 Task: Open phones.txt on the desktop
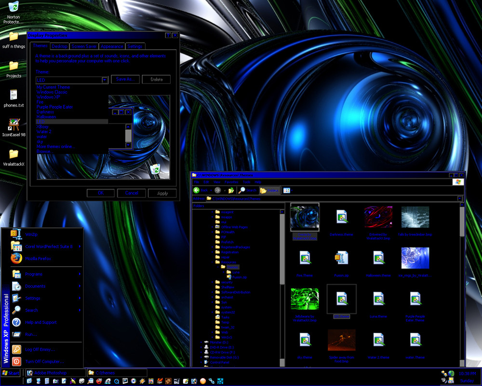pyautogui.click(x=13, y=95)
